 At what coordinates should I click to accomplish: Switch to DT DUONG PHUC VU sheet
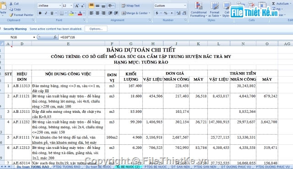coord(236,167)
